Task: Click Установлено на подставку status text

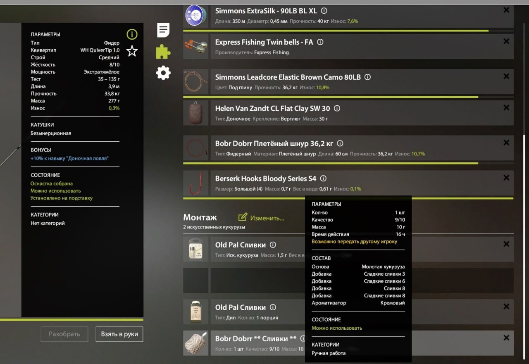Action: point(62,198)
